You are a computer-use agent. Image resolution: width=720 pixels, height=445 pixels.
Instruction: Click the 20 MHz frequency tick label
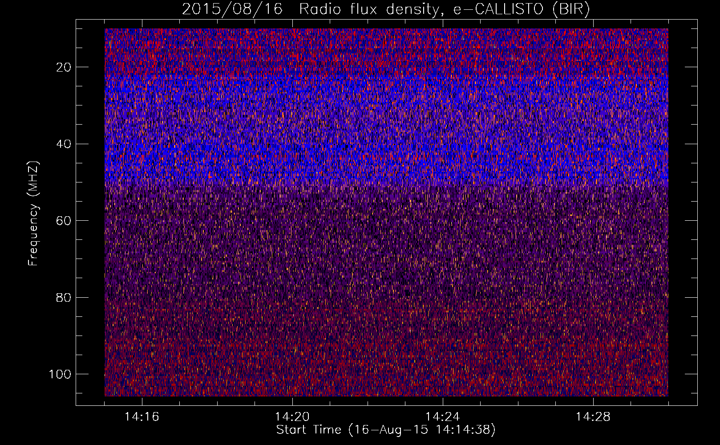(x=64, y=67)
